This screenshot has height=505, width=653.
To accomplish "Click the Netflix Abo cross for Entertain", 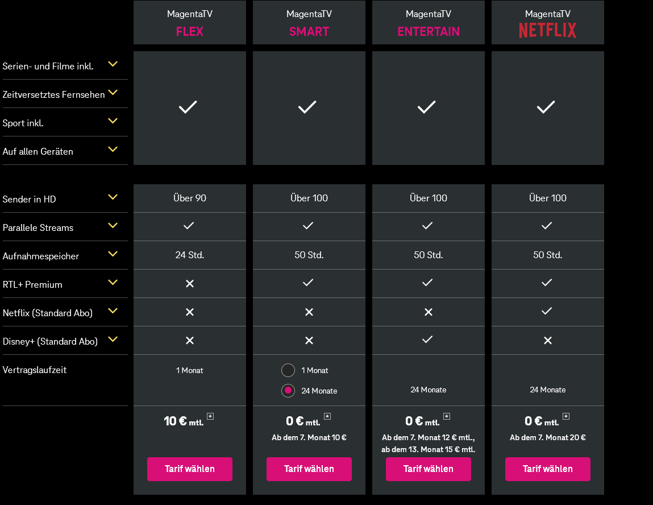I will coord(429,312).
